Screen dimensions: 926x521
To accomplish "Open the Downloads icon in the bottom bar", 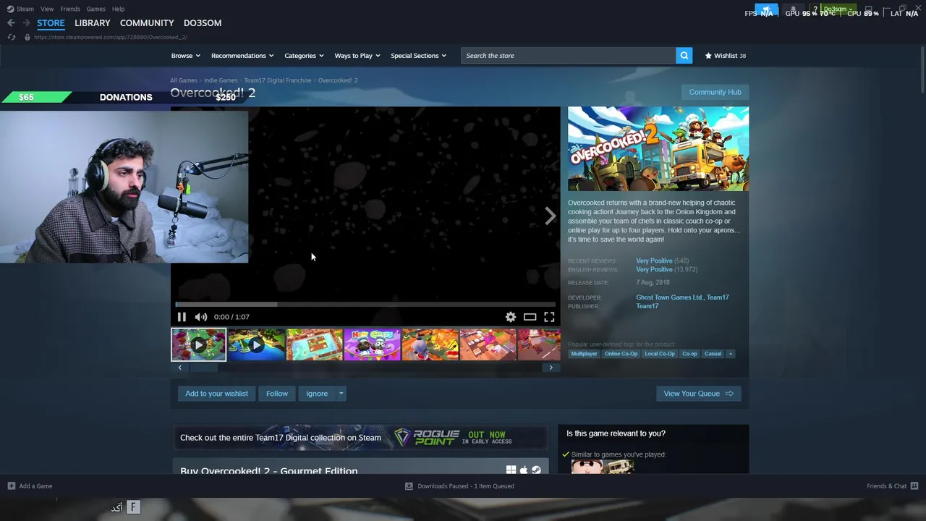I will pos(409,486).
